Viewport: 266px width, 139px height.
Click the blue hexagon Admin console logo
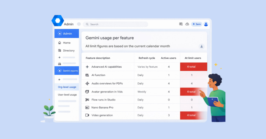pos(58,21)
